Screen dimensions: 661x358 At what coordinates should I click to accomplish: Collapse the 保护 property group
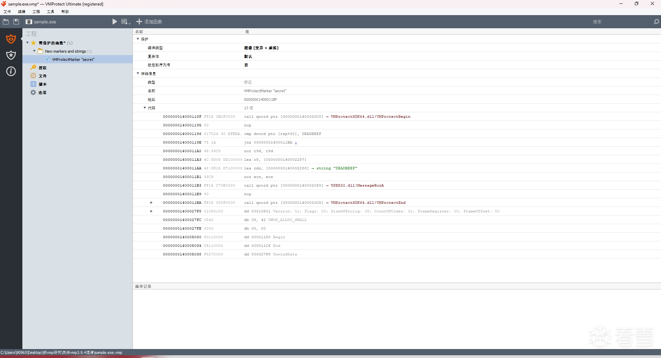138,39
